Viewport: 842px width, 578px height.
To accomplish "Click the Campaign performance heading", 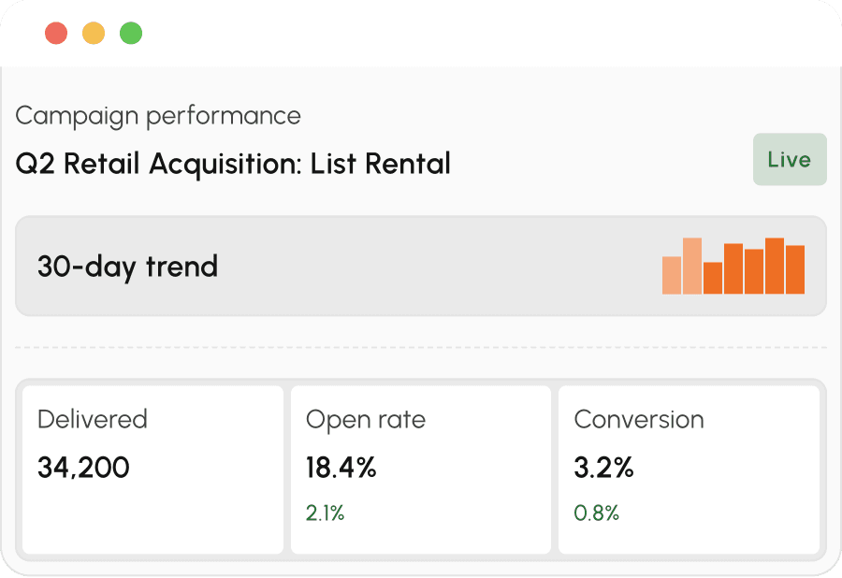I will click(158, 116).
